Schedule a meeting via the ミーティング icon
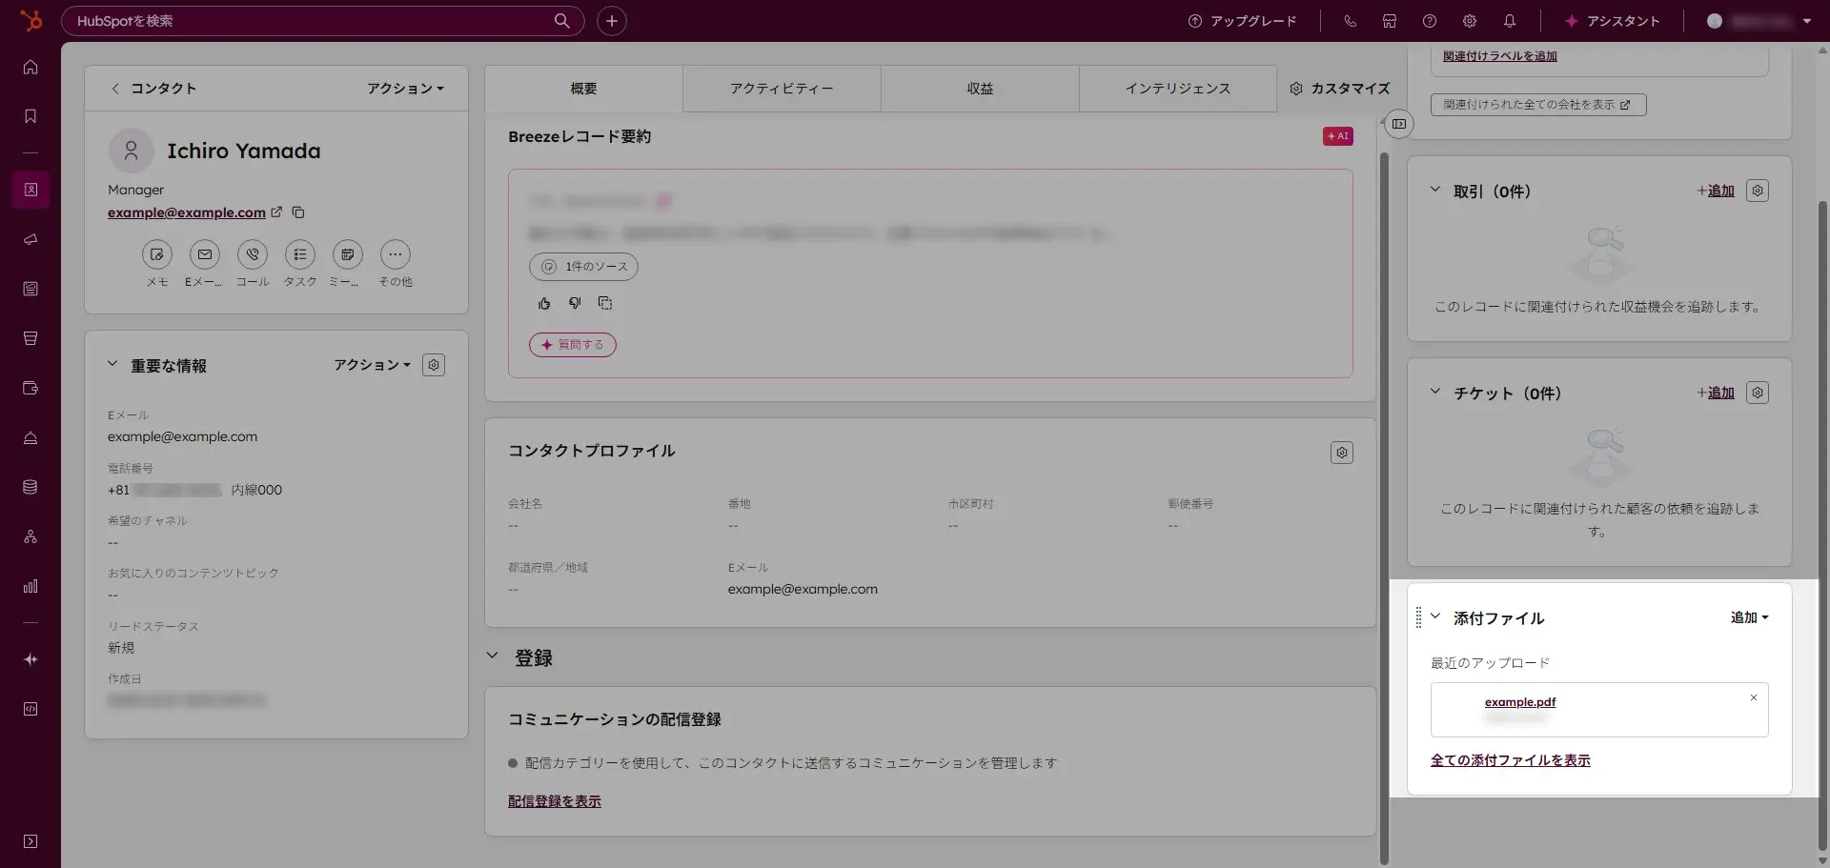Screen dimensions: 1830x868 coord(347,254)
